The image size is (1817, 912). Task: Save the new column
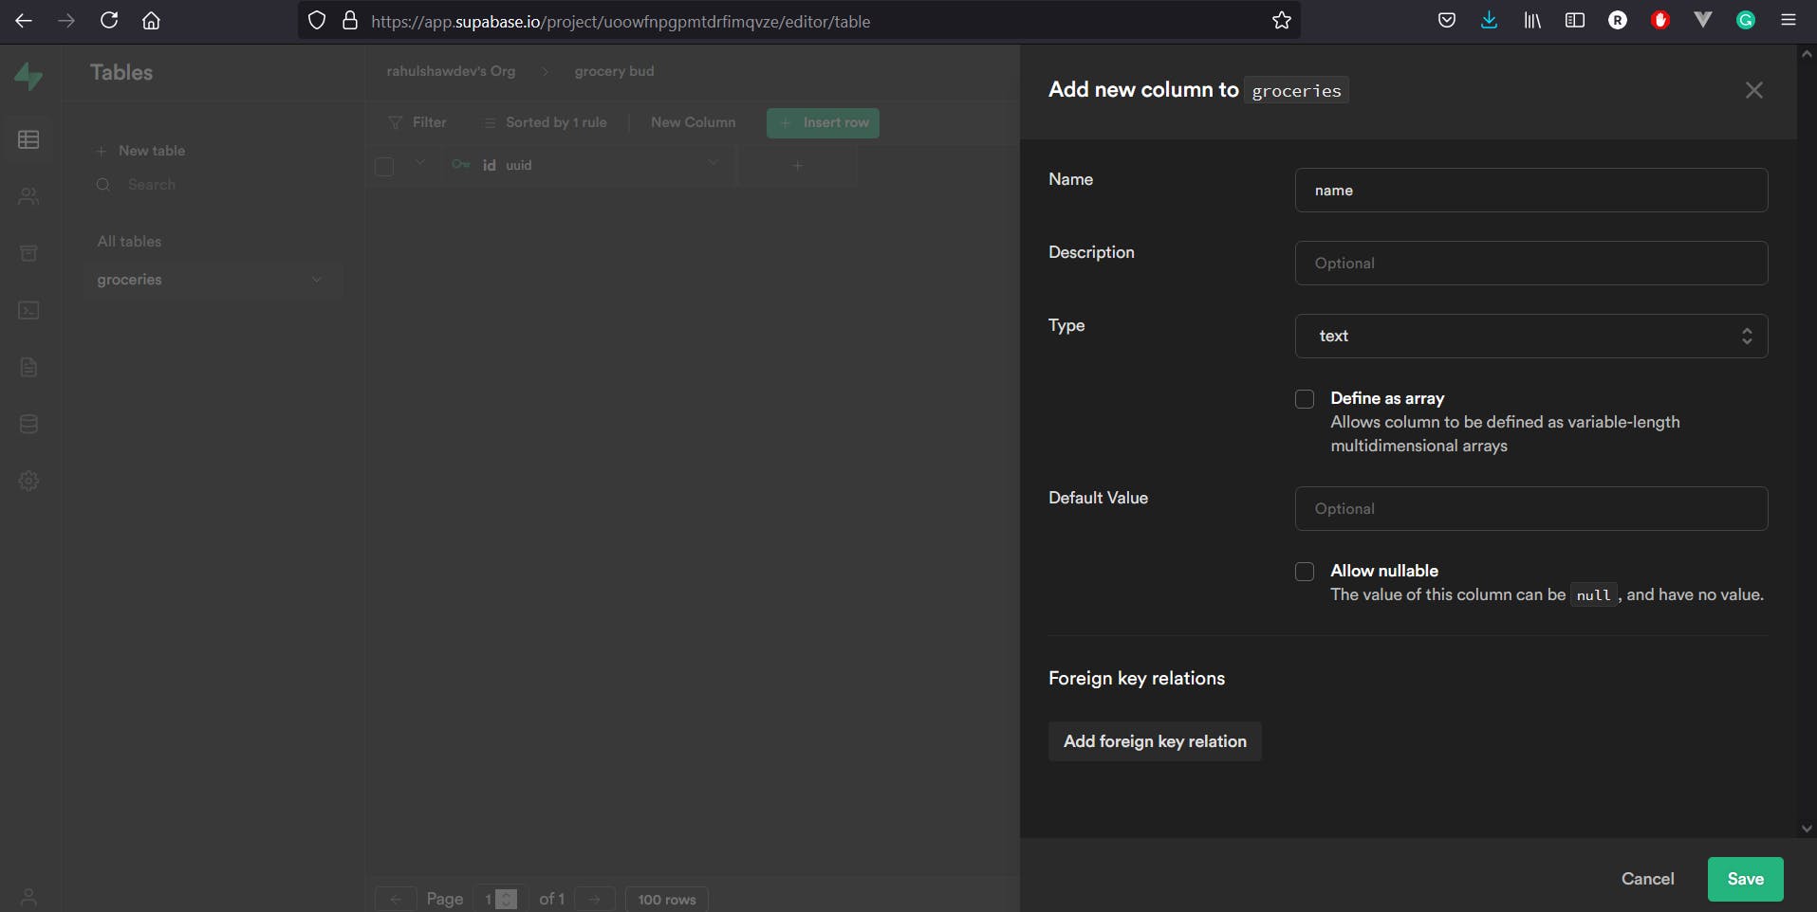coord(1745,879)
